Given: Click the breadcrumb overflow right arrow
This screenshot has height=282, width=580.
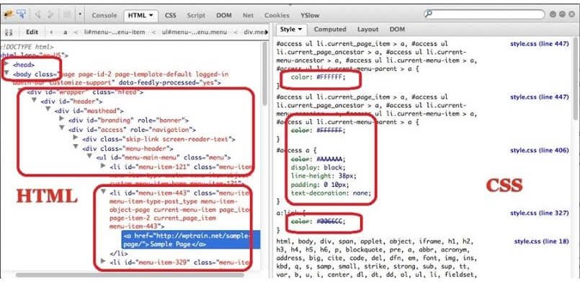Looking at the screenshot, I should click(267, 32).
